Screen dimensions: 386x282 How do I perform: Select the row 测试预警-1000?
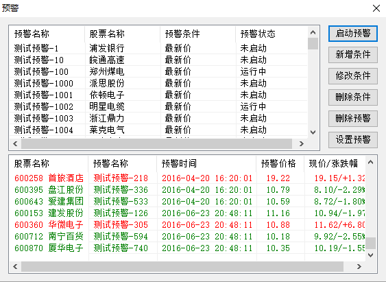(x=158, y=83)
